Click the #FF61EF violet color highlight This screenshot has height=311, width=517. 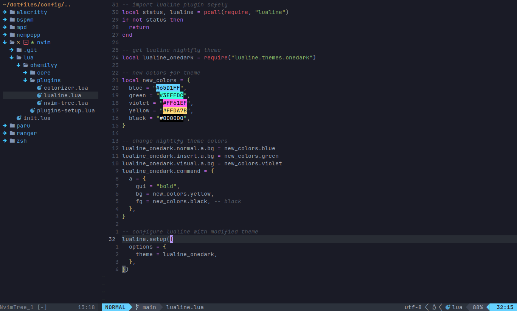(175, 103)
